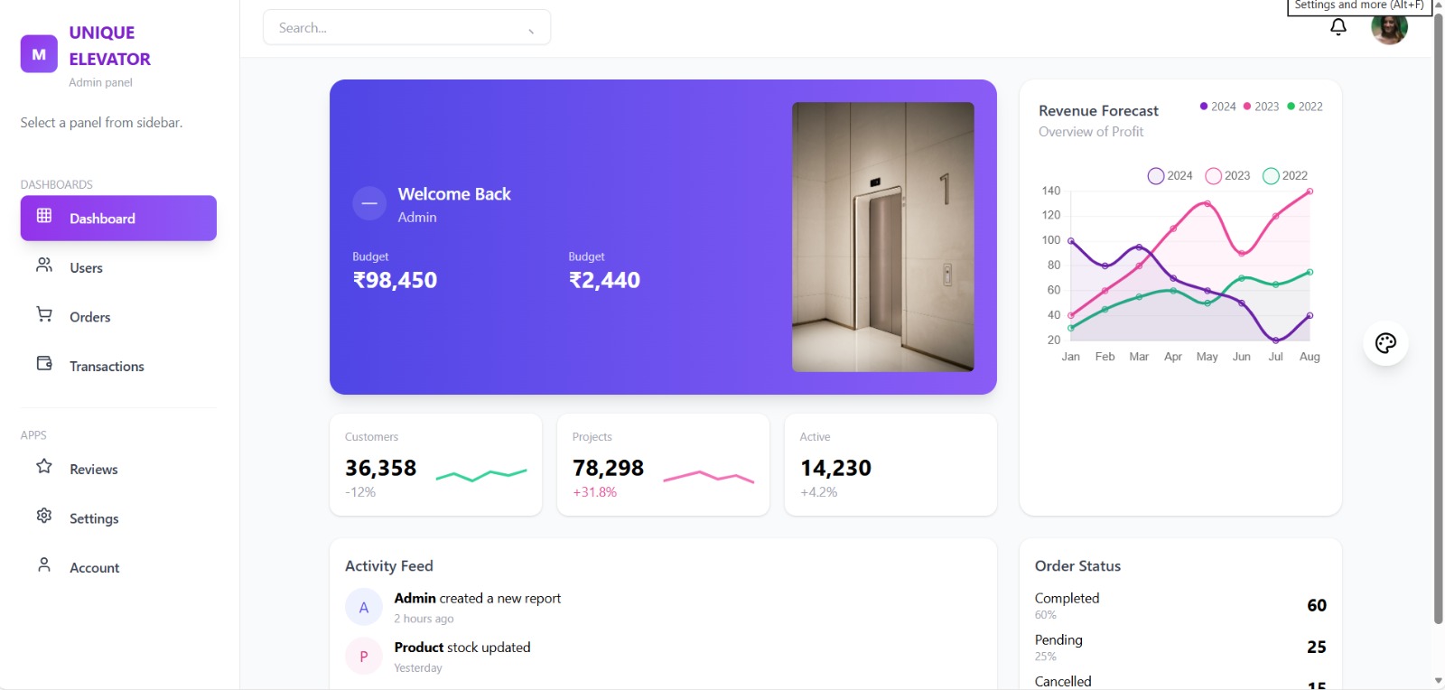This screenshot has width=1445, height=690.
Task: Click the elevator photo thumbnail
Action: (882, 237)
